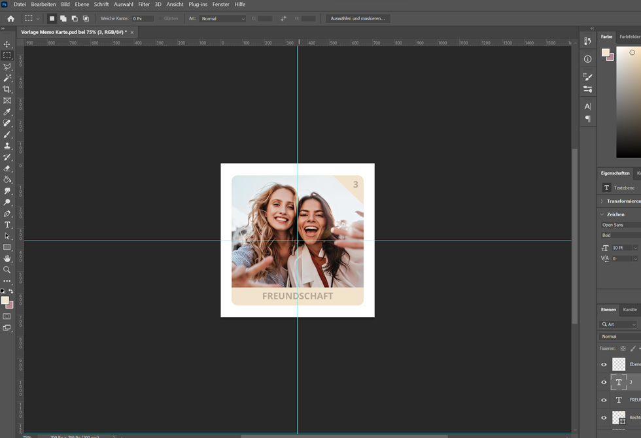Go to the Home screen
Viewport: 641px width, 438px height.
(x=10, y=19)
